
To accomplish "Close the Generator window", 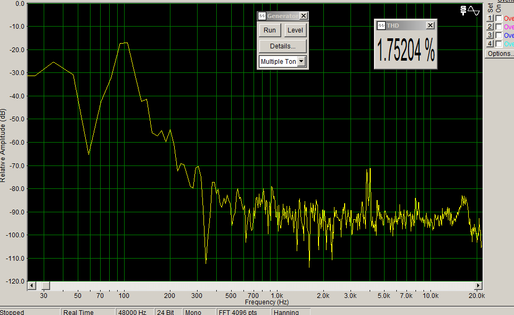I will coord(304,16).
